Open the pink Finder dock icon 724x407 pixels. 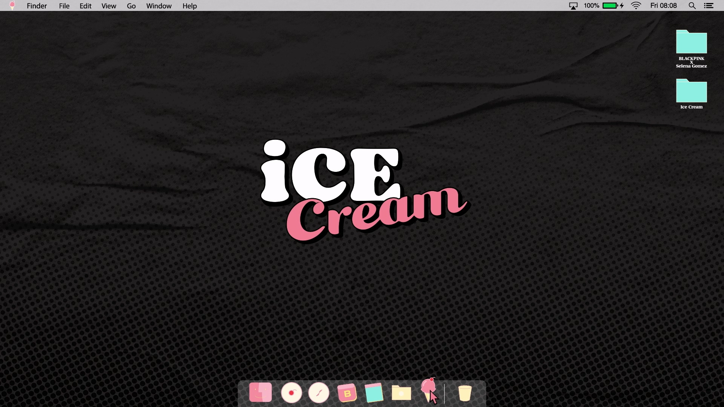[261, 393]
